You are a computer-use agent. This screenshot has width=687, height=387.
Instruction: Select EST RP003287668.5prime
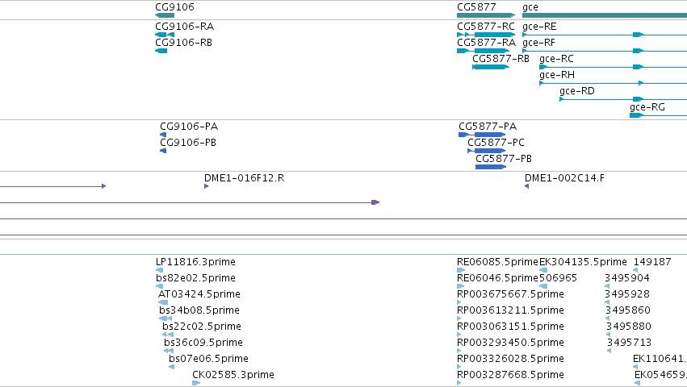(510, 375)
